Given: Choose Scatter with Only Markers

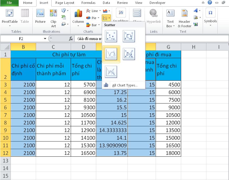Looking at the screenshot, I should [x=111, y=36].
